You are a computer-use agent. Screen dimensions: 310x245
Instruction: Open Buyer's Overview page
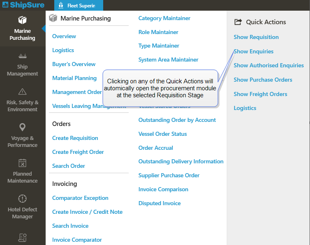[x=74, y=64]
